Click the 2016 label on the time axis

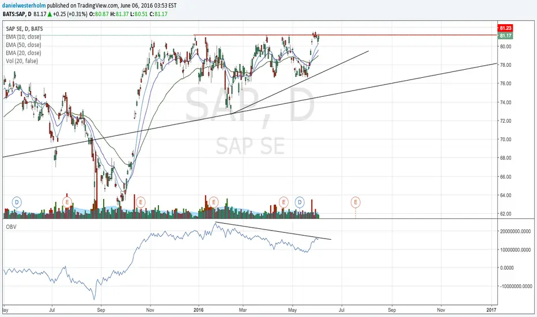point(198,310)
